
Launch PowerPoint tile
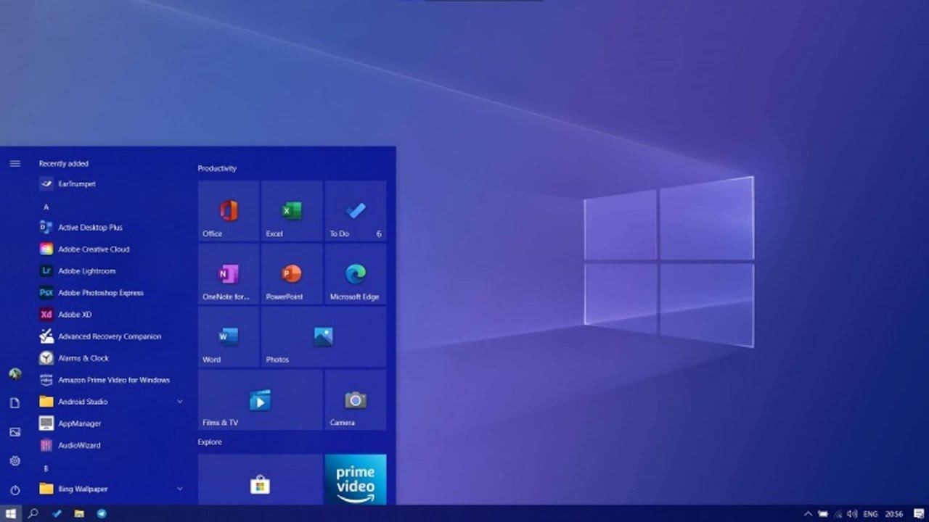coord(292,274)
